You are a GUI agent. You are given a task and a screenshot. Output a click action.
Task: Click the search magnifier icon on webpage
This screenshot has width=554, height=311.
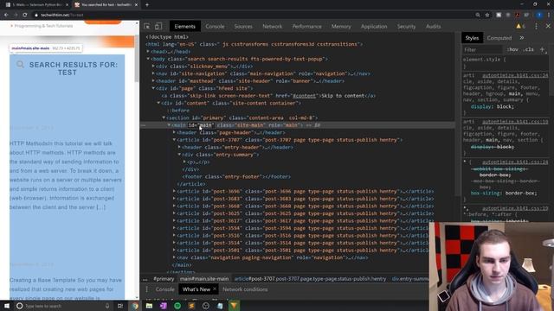point(20,65)
